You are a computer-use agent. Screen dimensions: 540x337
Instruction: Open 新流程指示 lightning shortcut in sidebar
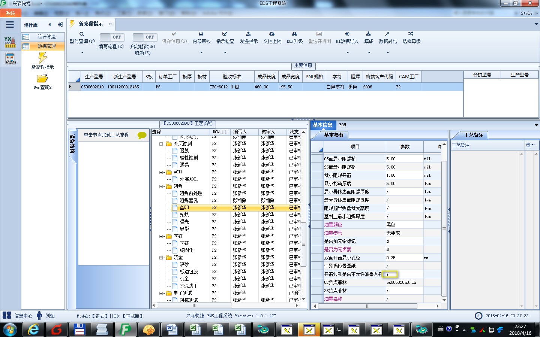[42, 61]
